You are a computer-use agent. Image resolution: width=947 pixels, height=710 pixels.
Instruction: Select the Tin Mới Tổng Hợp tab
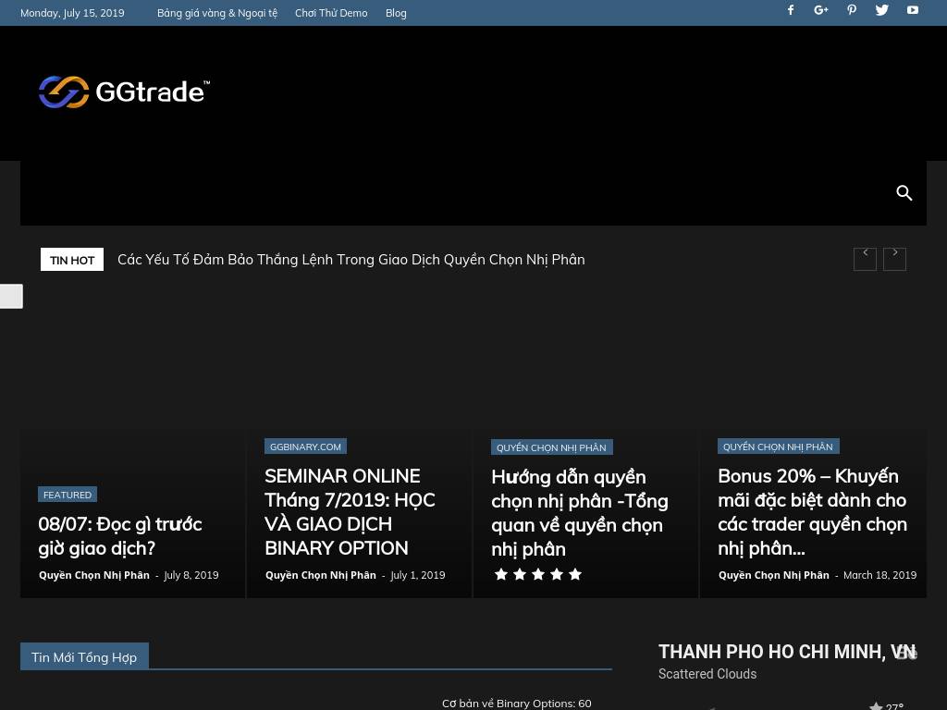[84, 657]
